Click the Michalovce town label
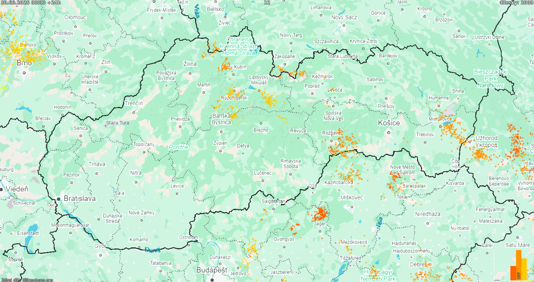The height and width of the screenshot is (282, 534). tap(440, 119)
